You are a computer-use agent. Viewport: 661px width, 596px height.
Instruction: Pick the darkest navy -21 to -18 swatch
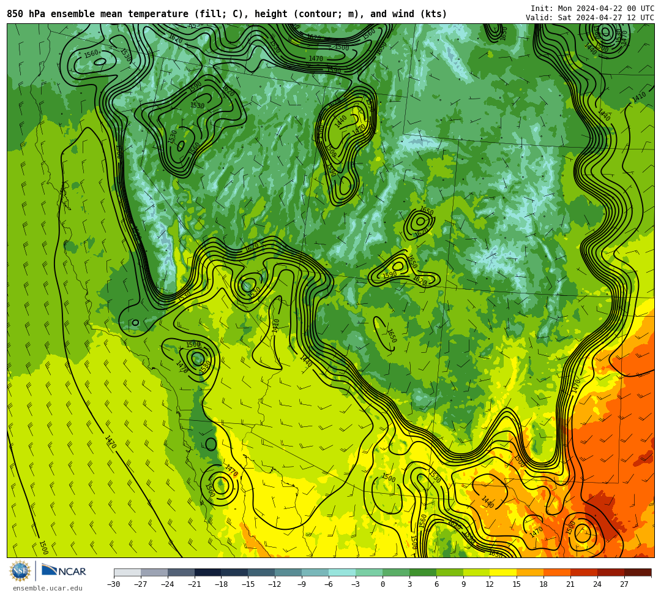[208, 572]
